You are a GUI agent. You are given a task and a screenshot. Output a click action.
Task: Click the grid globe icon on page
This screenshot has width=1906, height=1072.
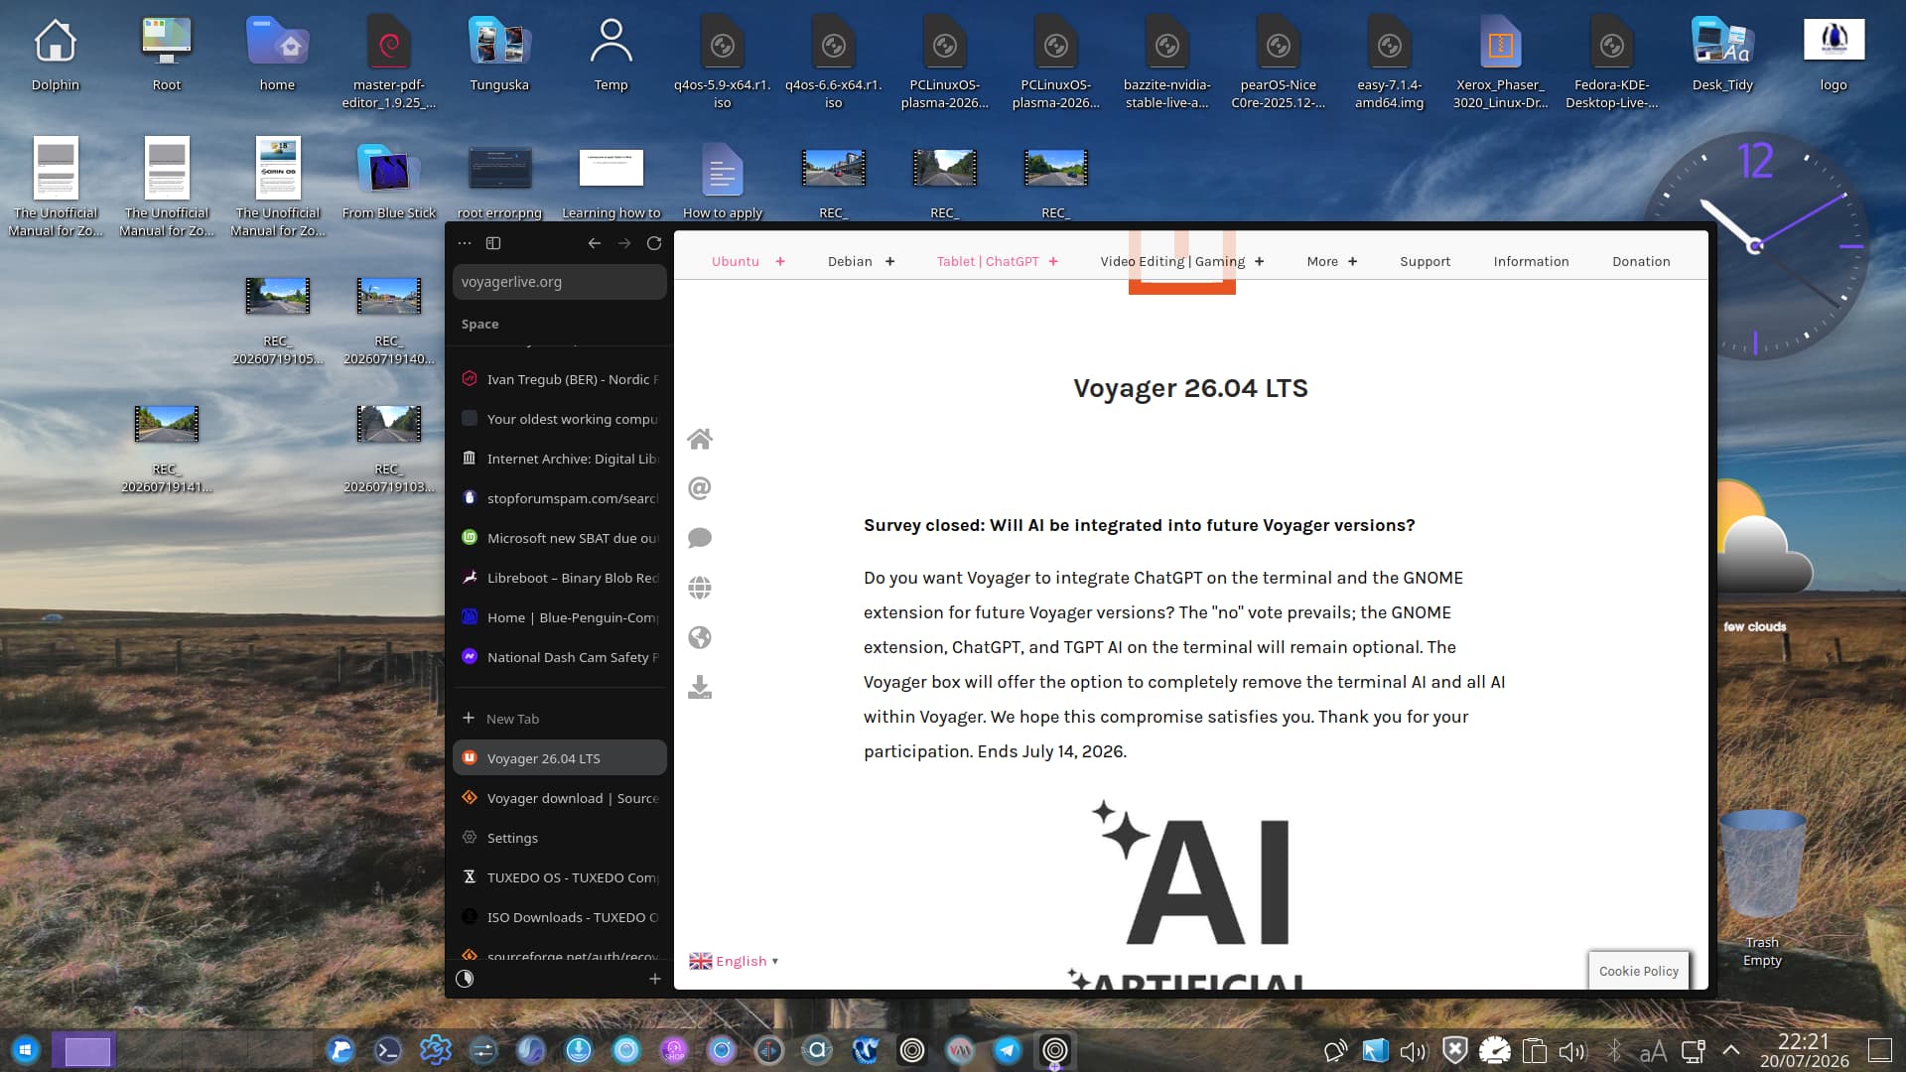click(x=700, y=588)
